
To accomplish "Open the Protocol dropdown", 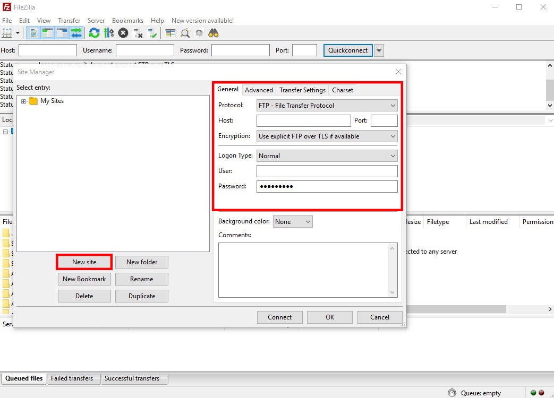I will coord(327,106).
